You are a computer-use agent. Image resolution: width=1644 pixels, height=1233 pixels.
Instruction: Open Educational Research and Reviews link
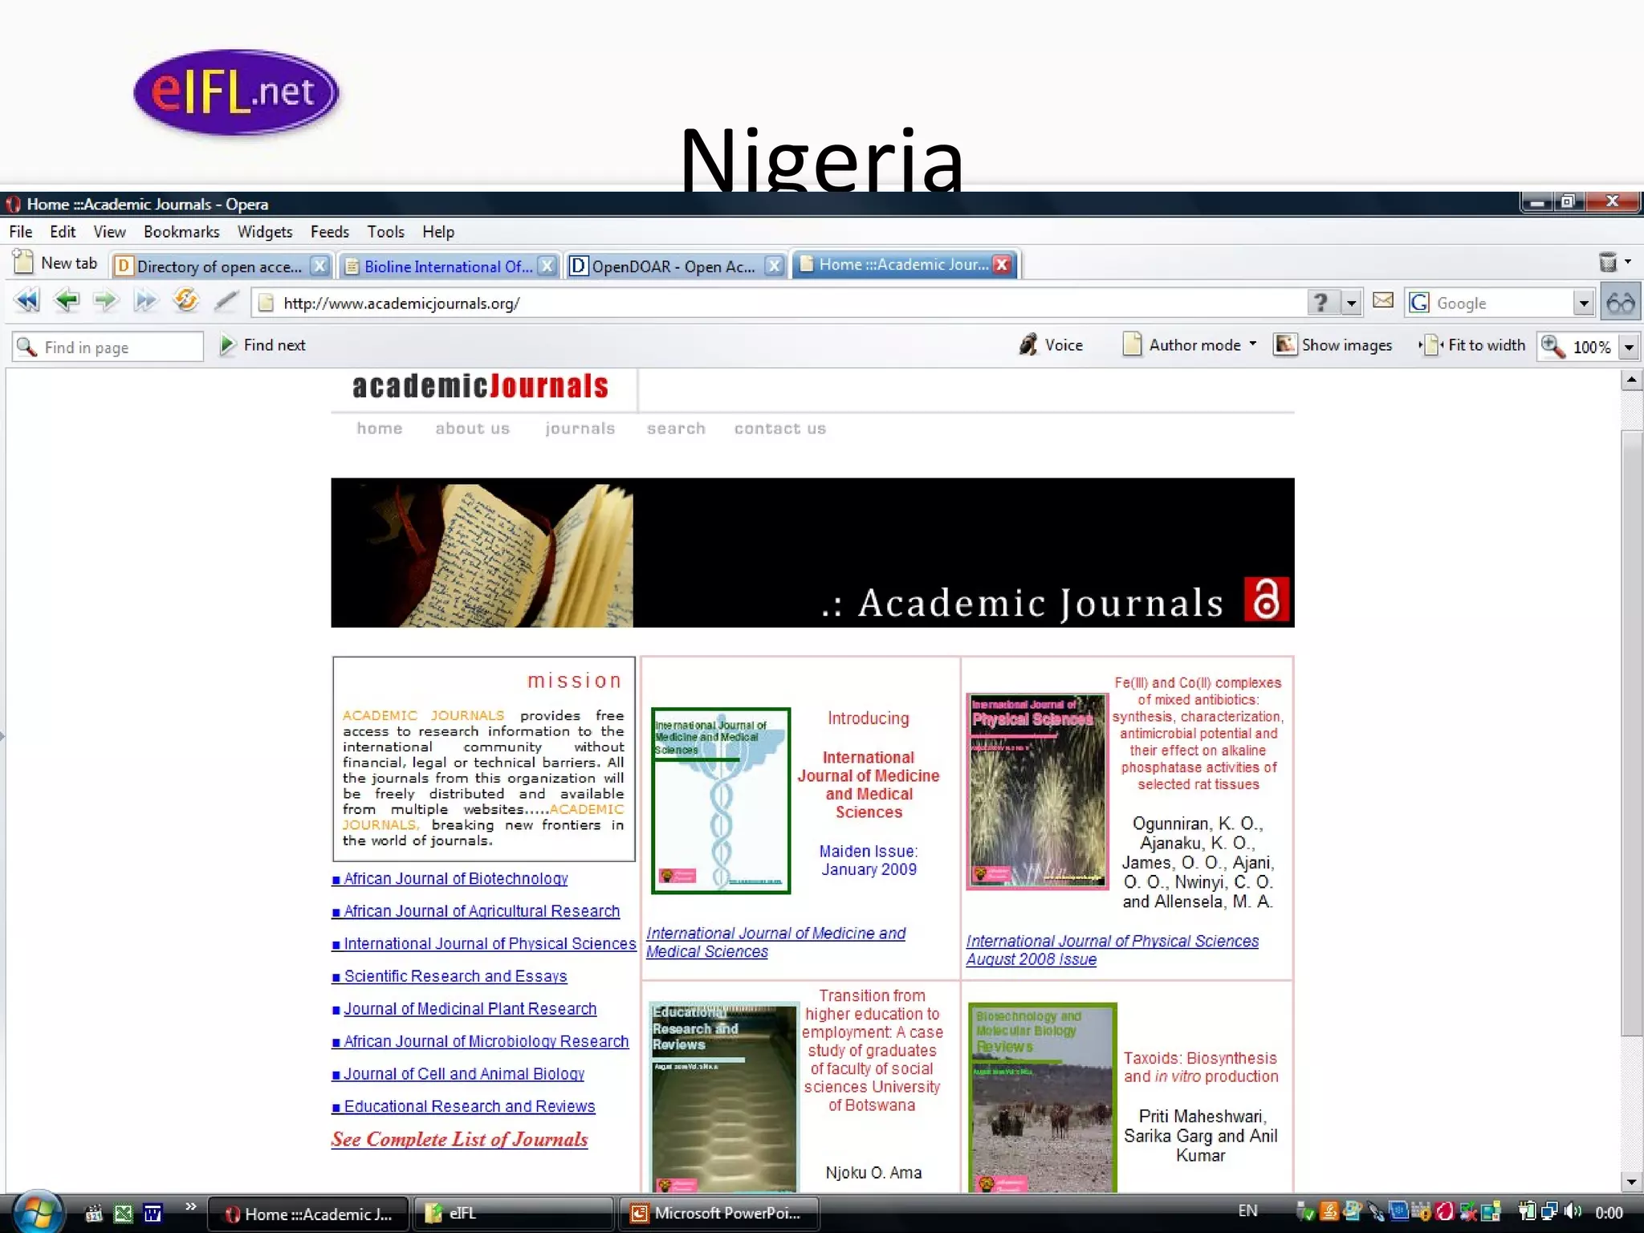pos(470,1106)
